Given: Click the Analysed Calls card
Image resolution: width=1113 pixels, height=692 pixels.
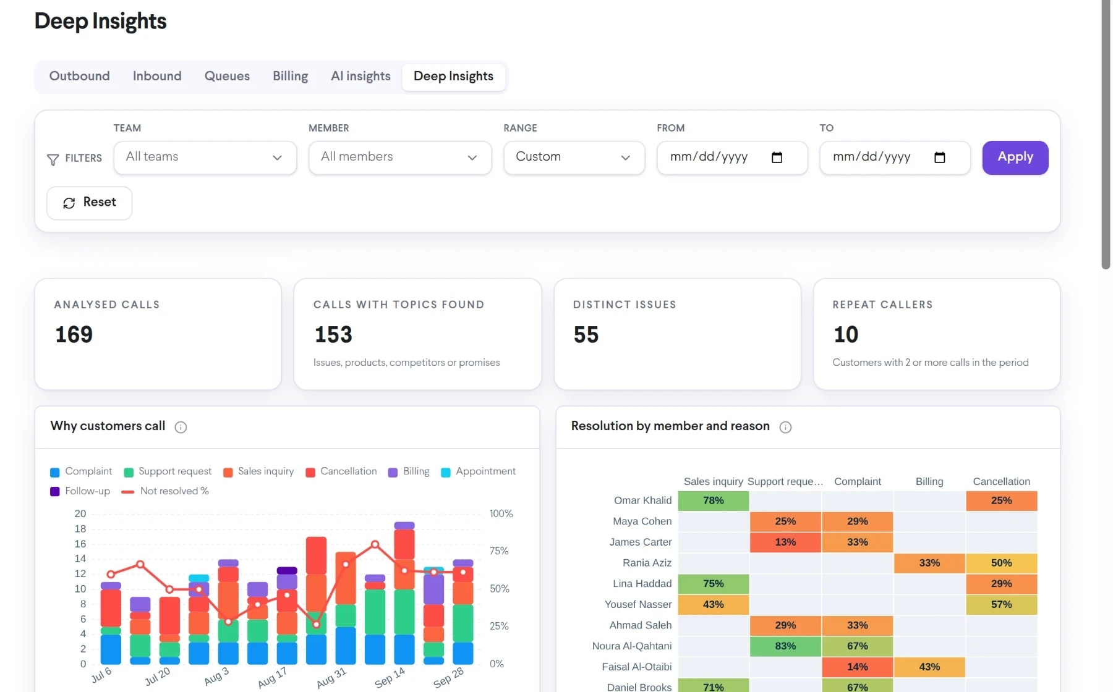Looking at the screenshot, I should tap(158, 334).
